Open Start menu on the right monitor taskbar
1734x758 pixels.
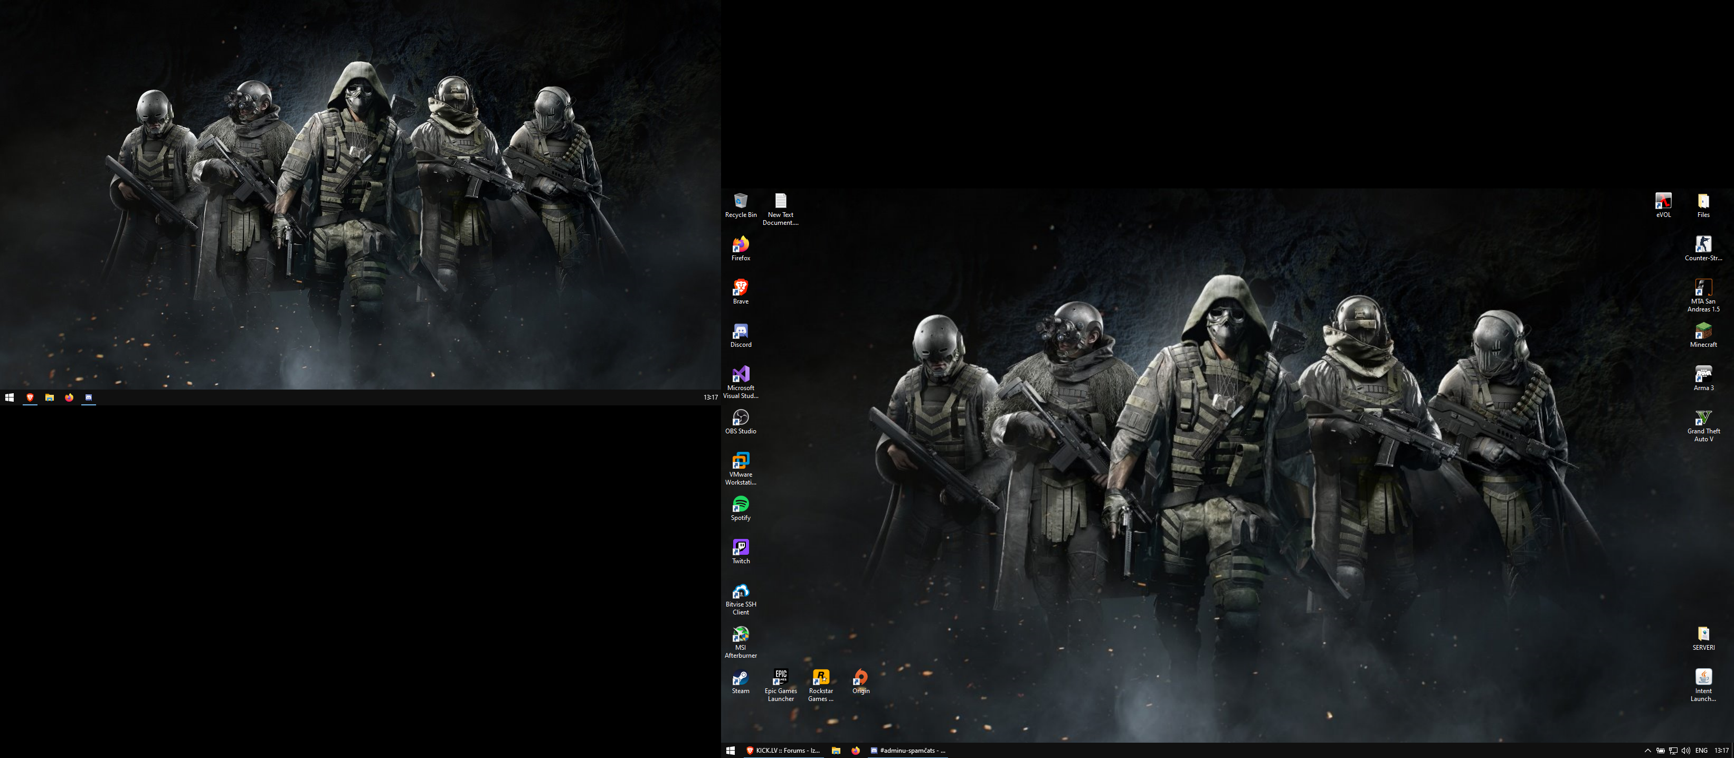coord(731,750)
